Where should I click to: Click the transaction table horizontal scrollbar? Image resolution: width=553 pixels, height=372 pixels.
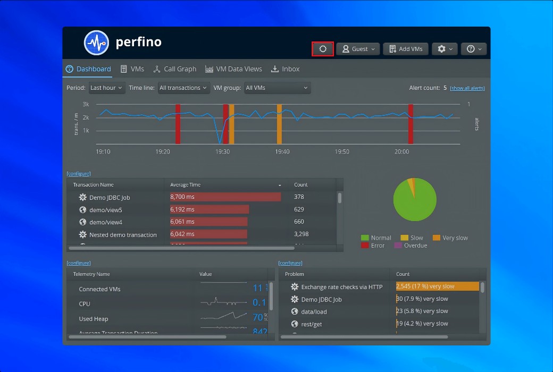pos(182,248)
